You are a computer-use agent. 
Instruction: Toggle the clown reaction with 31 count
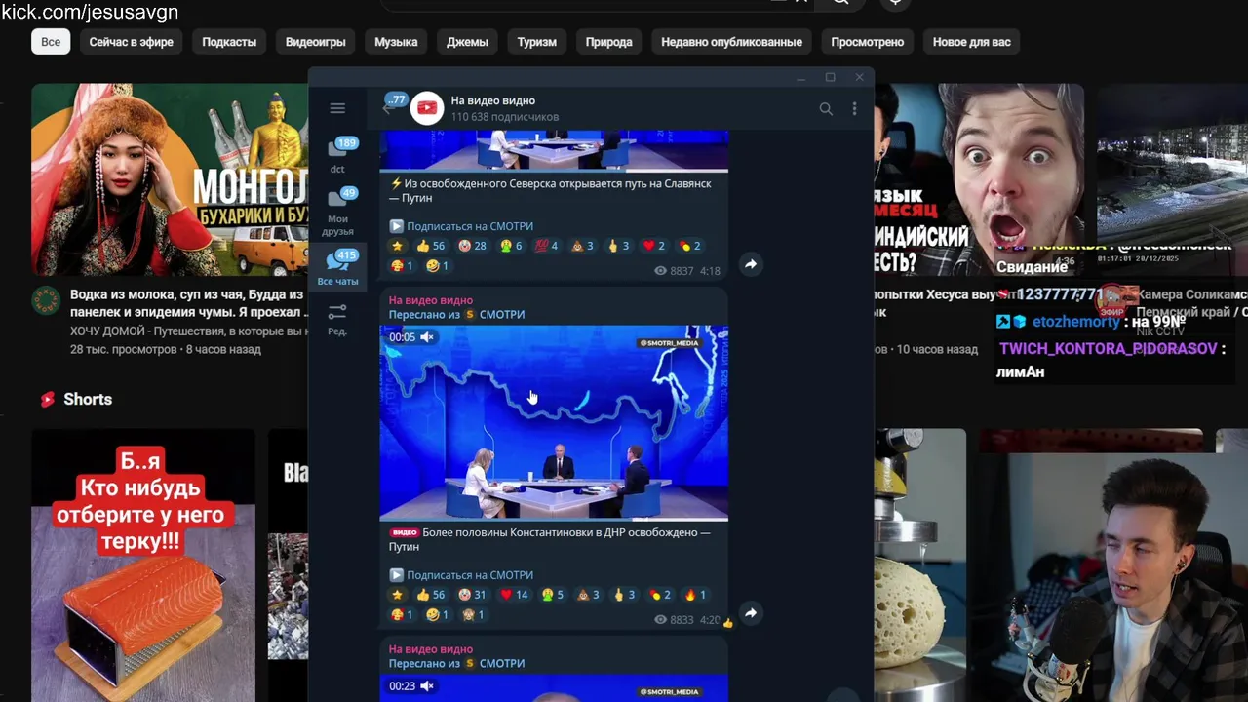pos(472,595)
